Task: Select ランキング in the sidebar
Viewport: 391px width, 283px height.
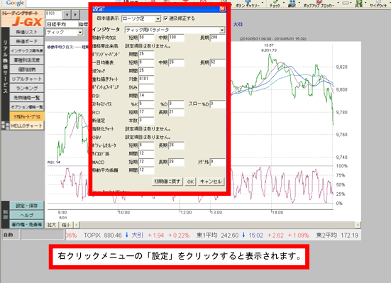Action: click(x=27, y=88)
